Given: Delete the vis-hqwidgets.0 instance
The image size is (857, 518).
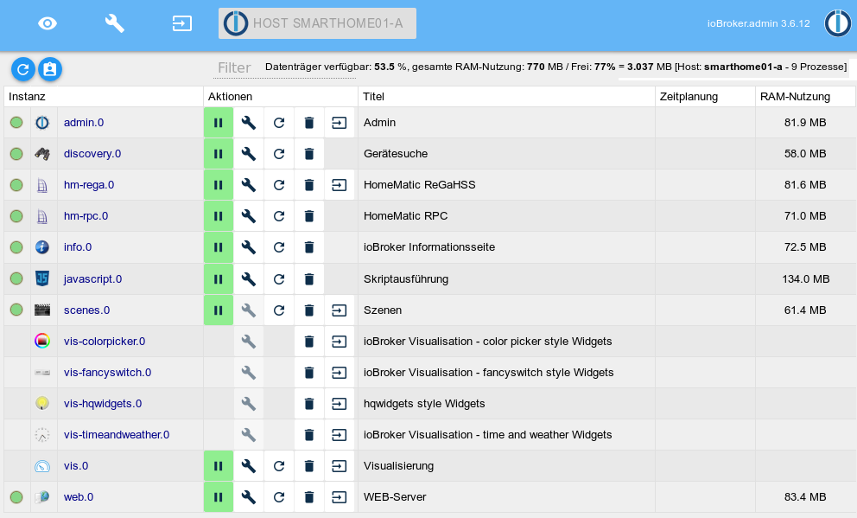Looking at the screenshot, I should coord(308,404).
